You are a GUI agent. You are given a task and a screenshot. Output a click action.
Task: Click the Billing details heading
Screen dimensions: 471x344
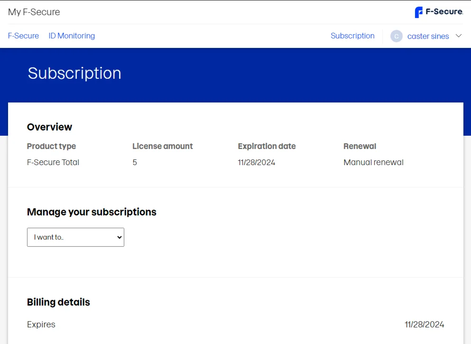point(58,302)
